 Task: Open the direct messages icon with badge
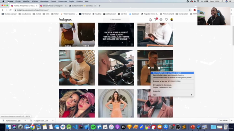[x=156, y=19]
